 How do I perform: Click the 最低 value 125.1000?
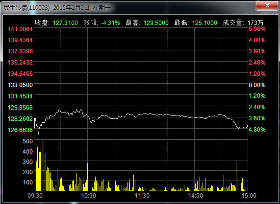point(204,23)
